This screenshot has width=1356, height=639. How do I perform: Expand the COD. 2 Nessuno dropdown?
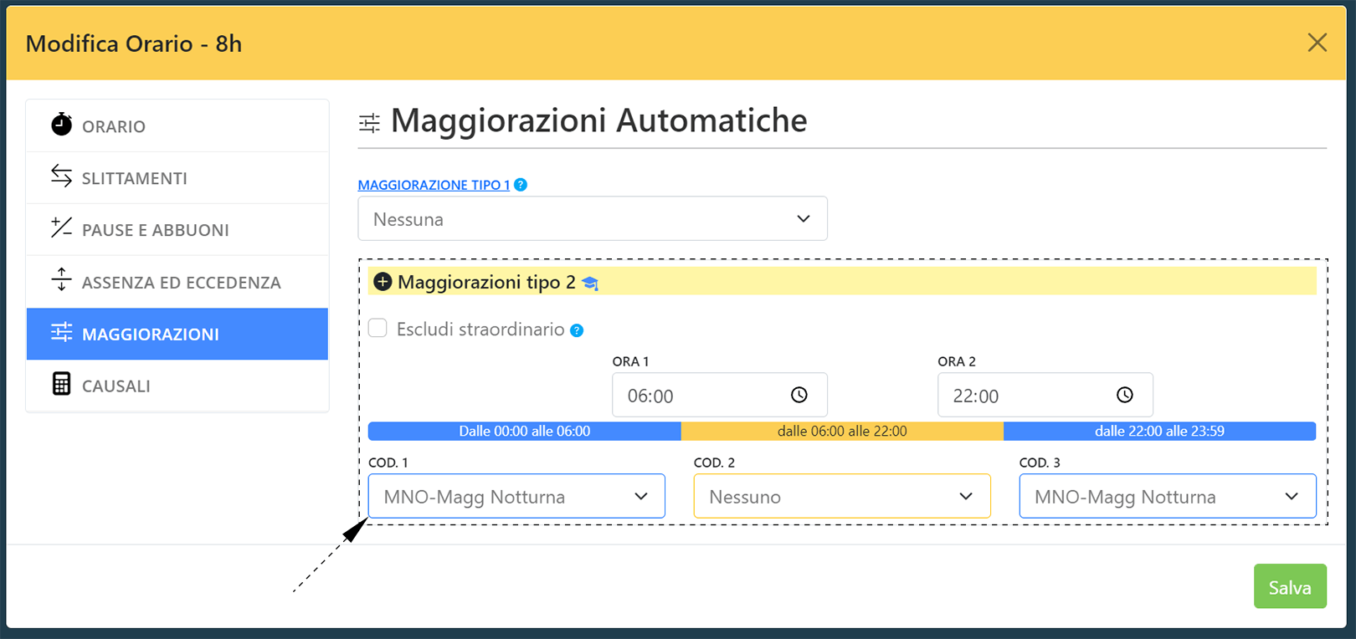pyautogui.click(x=841, y=497)
